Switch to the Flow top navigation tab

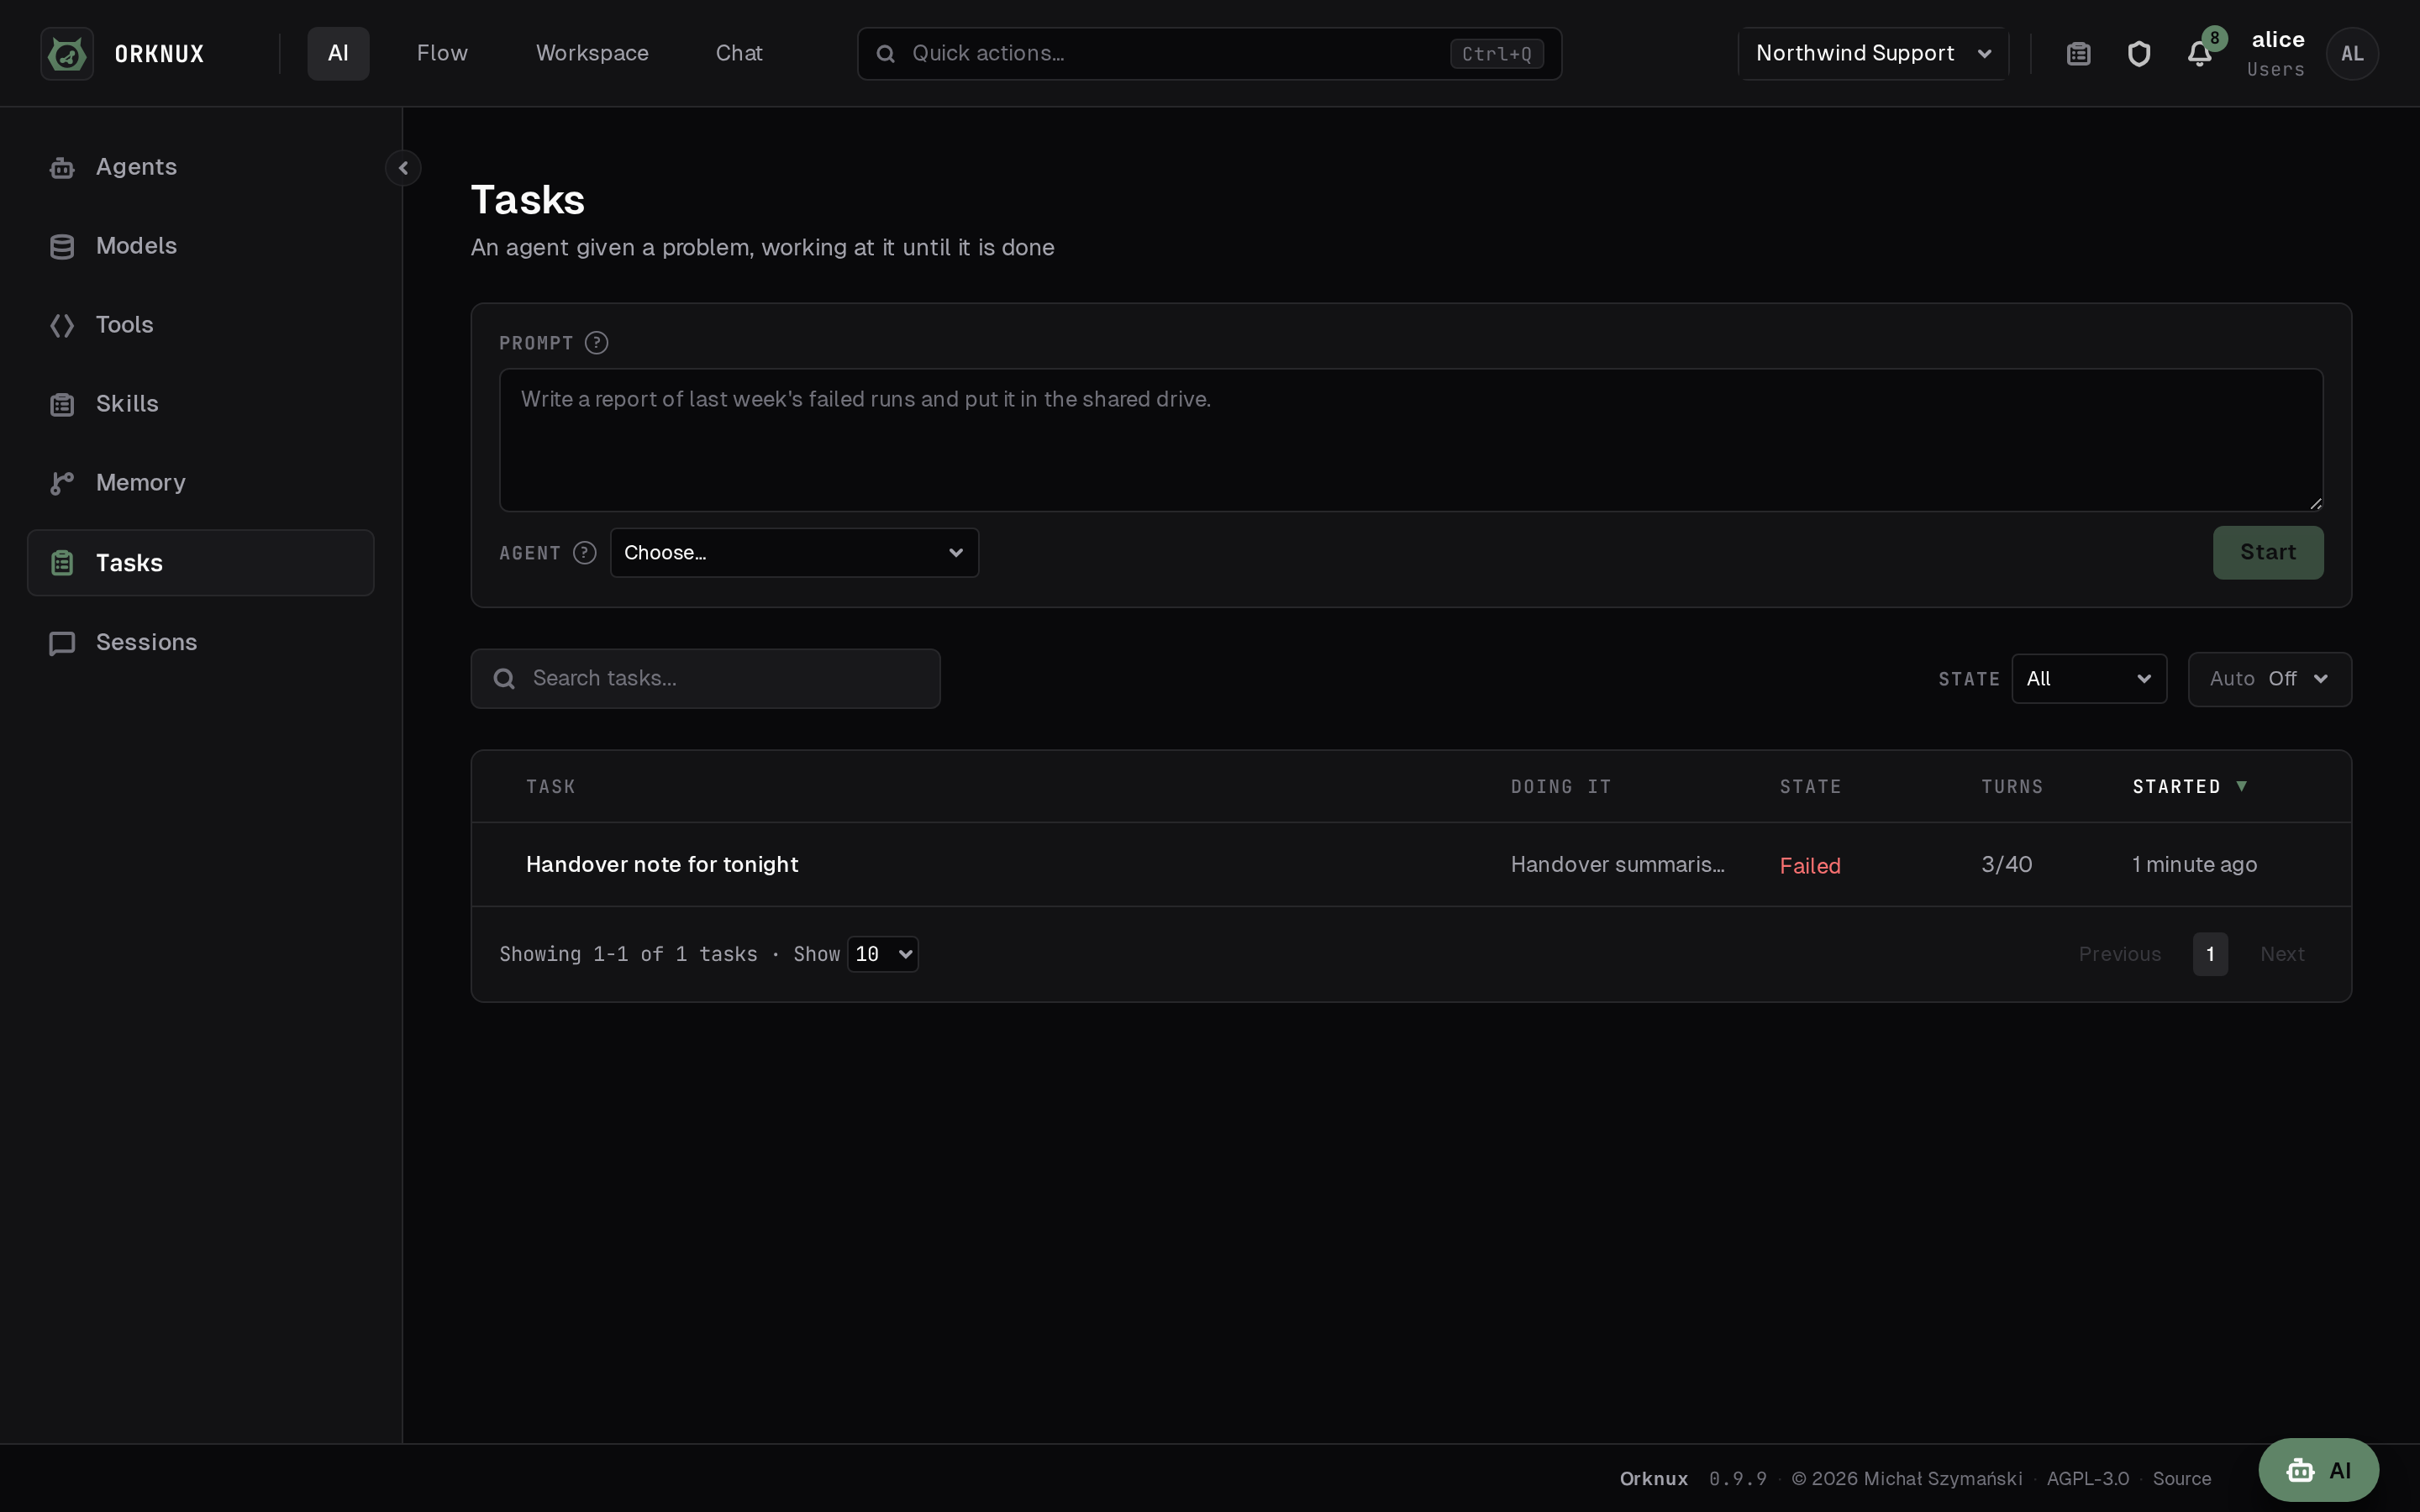pyautogui.click(x=442, y=53)
